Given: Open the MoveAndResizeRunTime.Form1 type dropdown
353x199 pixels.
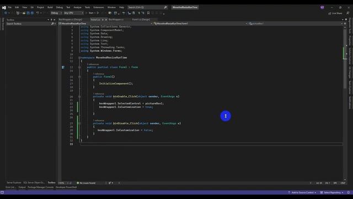Looking at the screenshot, I should click(201, 24).
